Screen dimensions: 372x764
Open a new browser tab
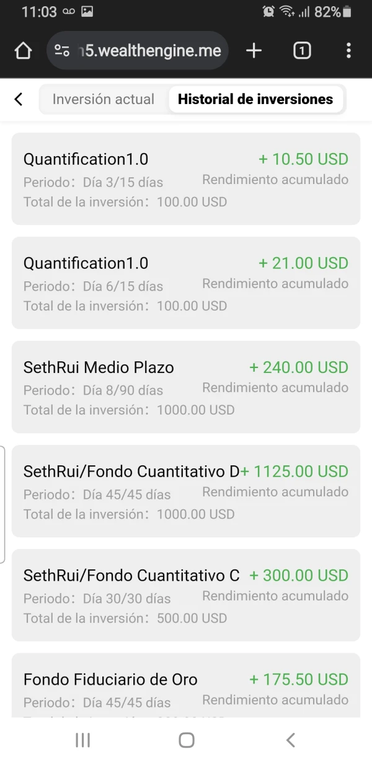point(254,51)
